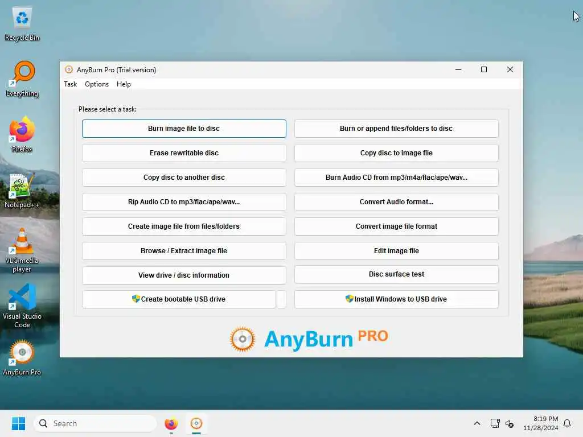
Task: Open View drive / disc information
Action: [x=184, y=275]
